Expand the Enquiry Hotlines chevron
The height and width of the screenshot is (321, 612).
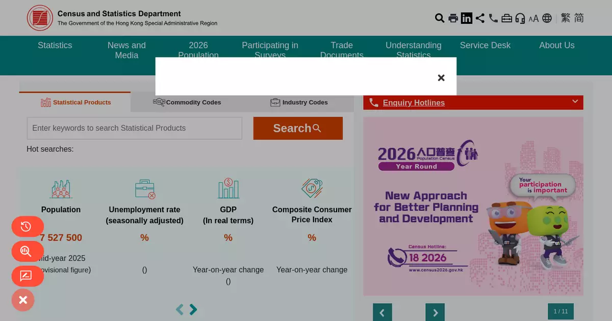pyautogui.click(x=575, y=102)
